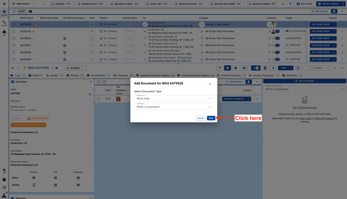Switch to the Assets tab
This screenshot has height=199, width=347.
point(54,76)
